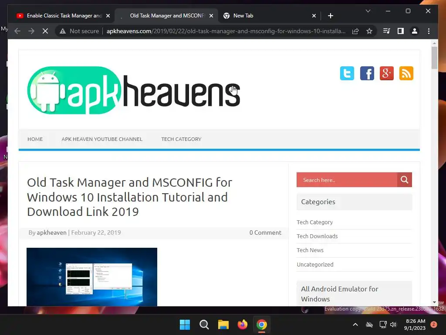
Task: Open the Google Plus social icon
Action: click(x=387, y=73)
